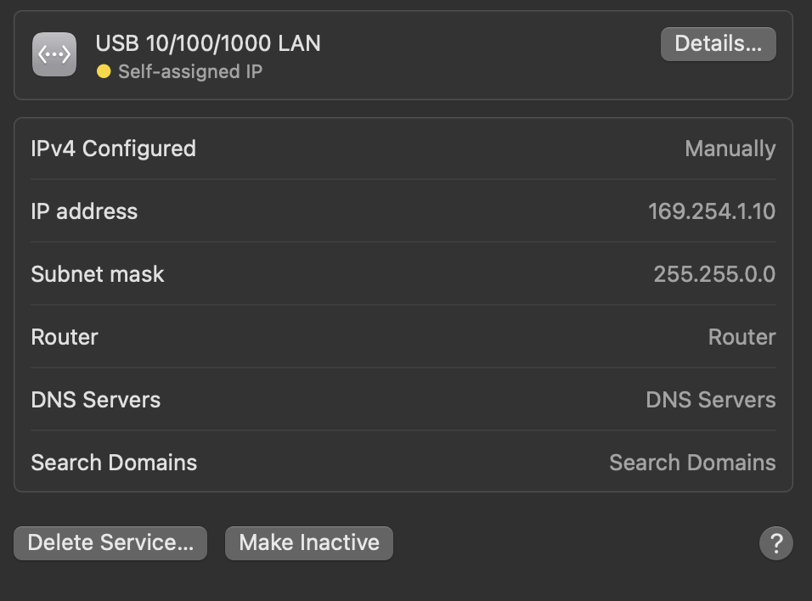
Task: Click the 'Self-assigned IP' status text
Action: (189, 71)
